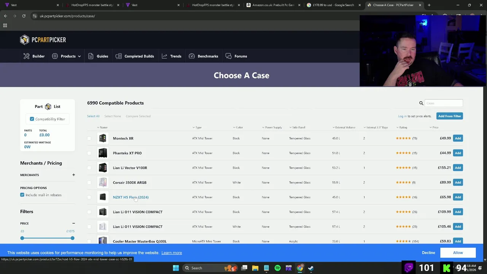Decline cookies in the banner
Viewport: 487px width, 274px height.
click(x=428, y=253)
